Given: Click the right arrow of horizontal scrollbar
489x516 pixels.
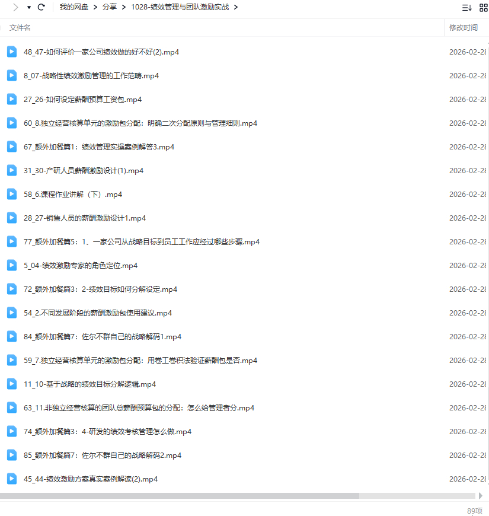Looking at the screenshot, I should [x=480, y=495].
